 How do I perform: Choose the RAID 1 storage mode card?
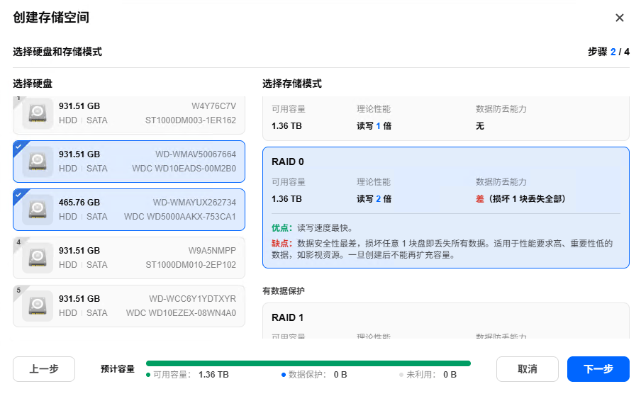tap(445, 321)
